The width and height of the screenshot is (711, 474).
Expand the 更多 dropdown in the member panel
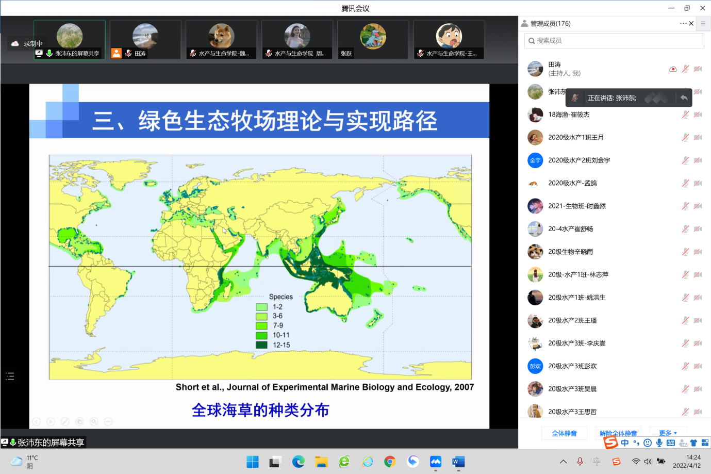[668, 433]
